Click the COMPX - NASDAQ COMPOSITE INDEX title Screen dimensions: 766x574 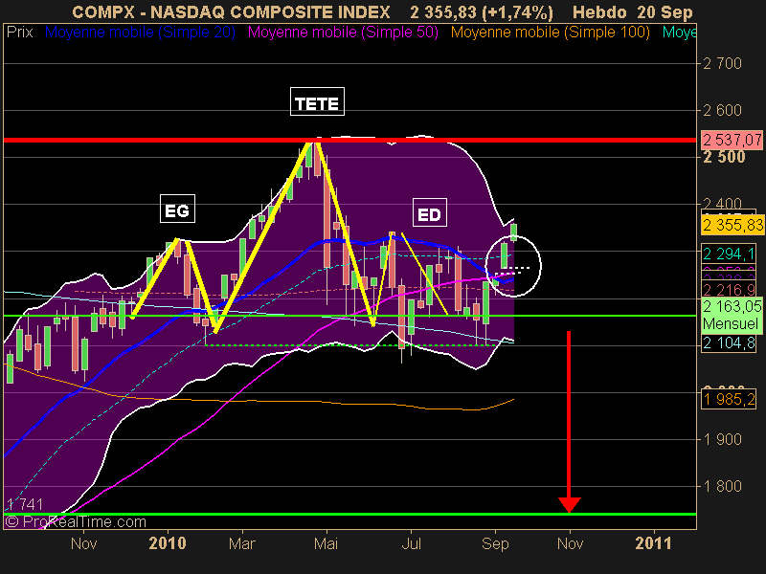coord(231,11)
